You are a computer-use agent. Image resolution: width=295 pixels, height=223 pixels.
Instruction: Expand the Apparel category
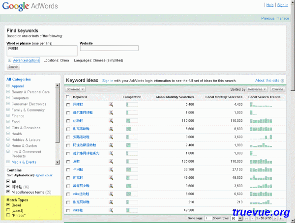tap(8, 86)
